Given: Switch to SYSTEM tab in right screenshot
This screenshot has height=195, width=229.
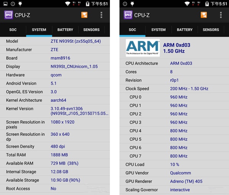Looking at the screenshot, I should pyautogui.click(x=158, y=30).
